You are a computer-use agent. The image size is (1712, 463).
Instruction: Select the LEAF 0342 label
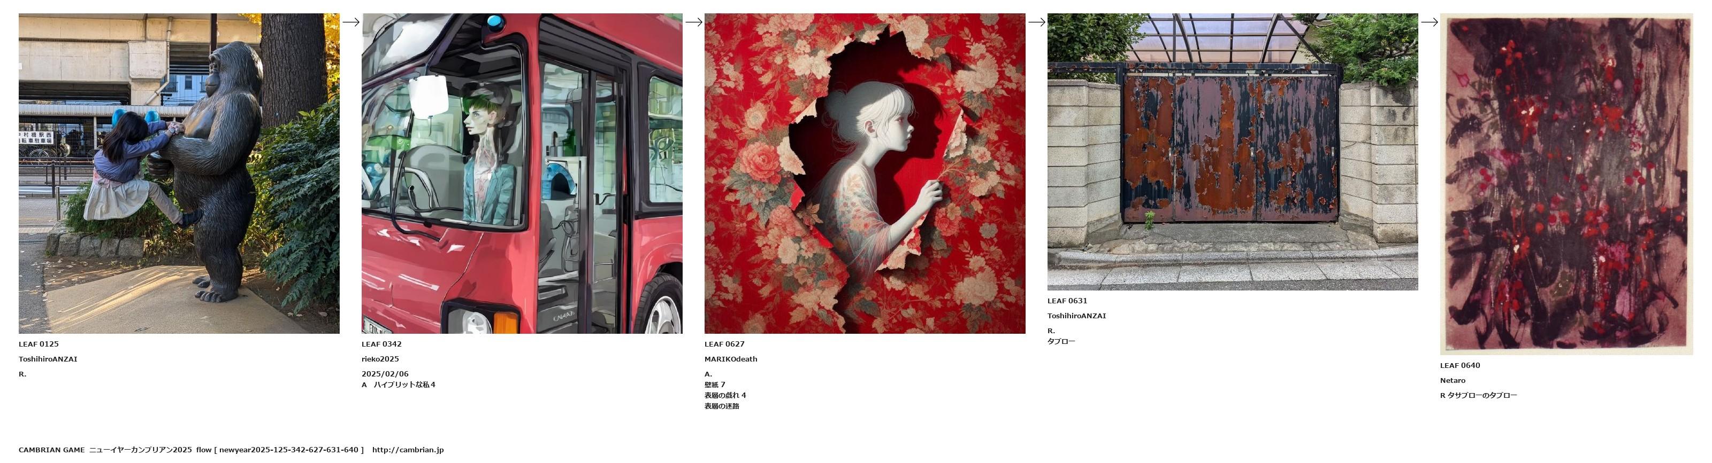click(381, 344)
